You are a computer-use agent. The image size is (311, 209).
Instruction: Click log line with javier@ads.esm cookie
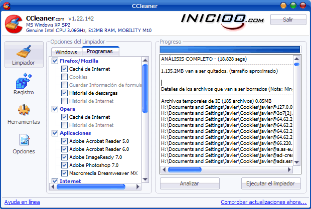pos(227,161)
